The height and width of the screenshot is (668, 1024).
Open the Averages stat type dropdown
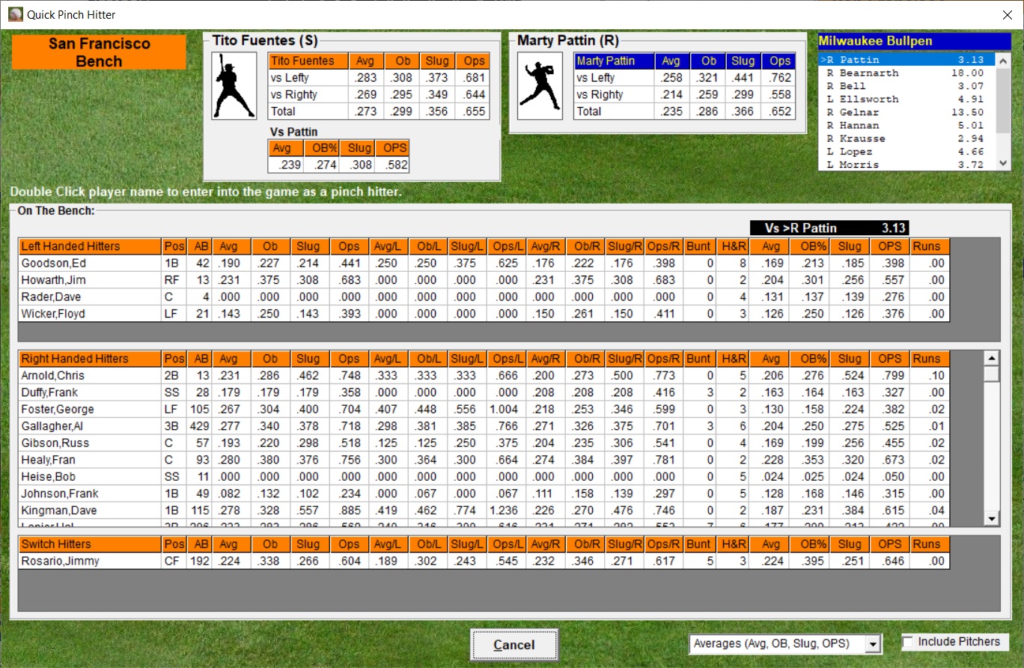872,643
